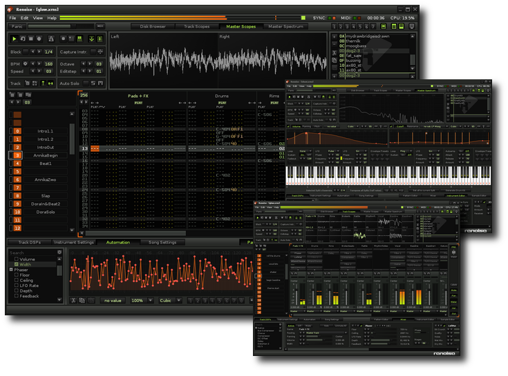Increase Editstep with the right arrow
508x376 pixels.
point(90,71)
